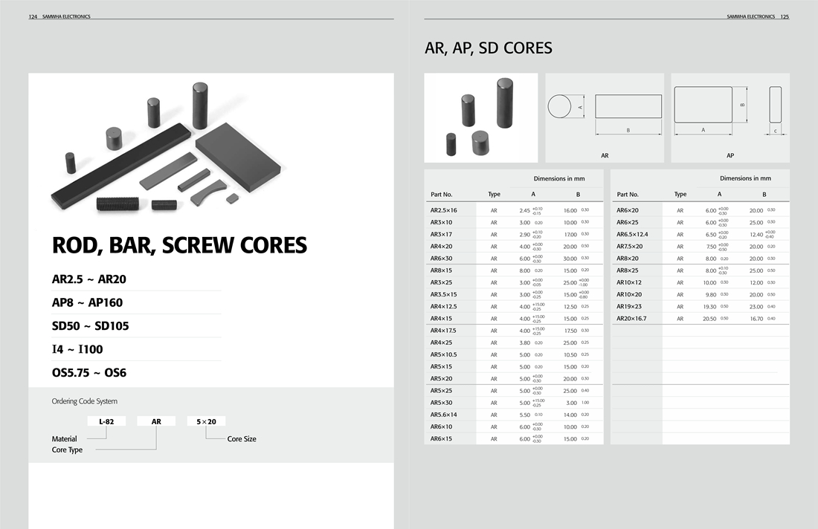The width and height of the screenshot is (818, 529).
Task: Select the AR dimension diagram
Action: tap(605, 117)
